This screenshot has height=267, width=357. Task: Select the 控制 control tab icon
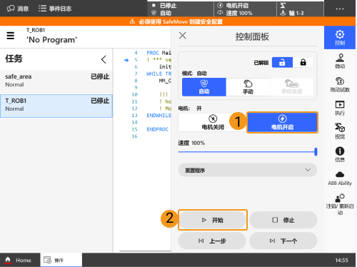coord(340,37)
